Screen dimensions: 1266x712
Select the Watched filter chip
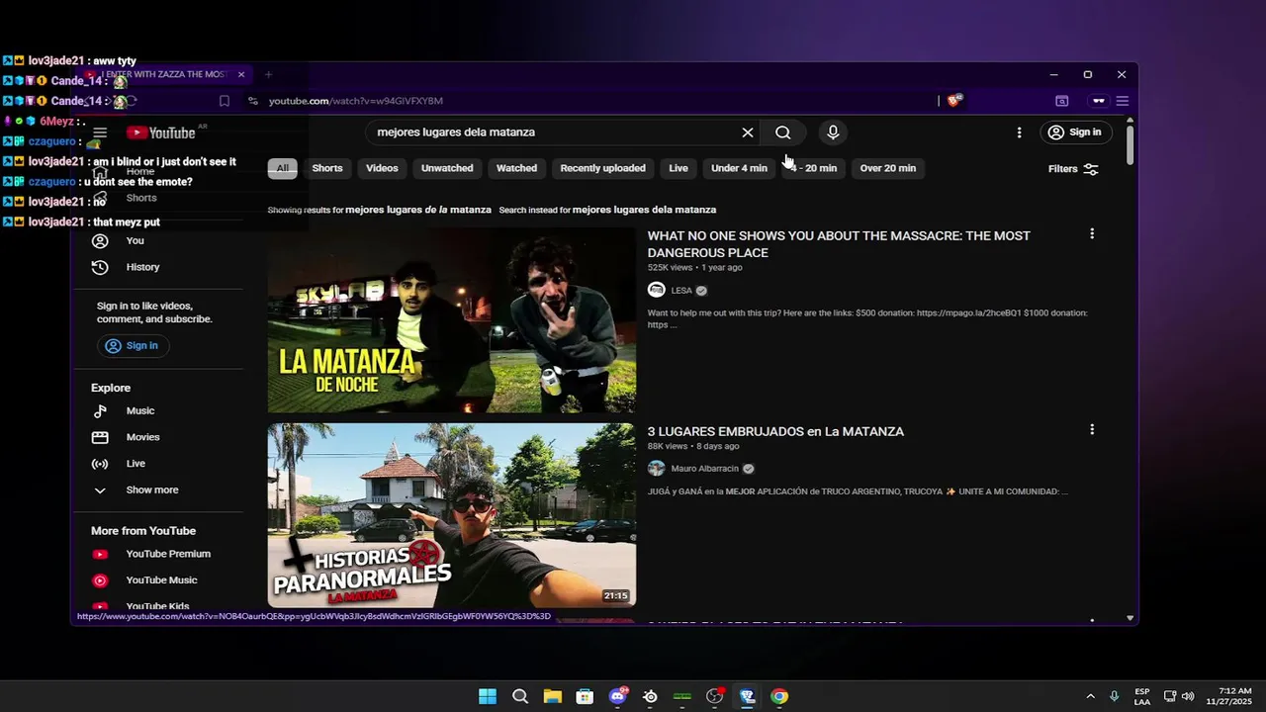[516, 168]
